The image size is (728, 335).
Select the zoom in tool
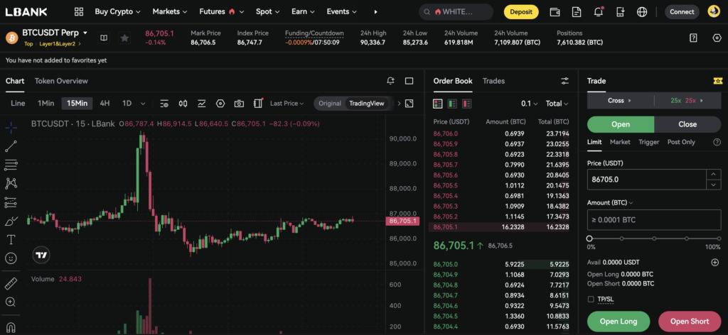11,302
